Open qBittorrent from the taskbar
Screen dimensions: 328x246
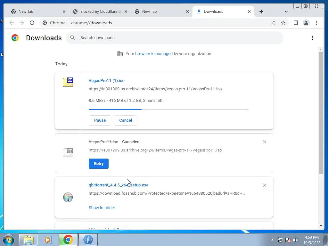88,240
